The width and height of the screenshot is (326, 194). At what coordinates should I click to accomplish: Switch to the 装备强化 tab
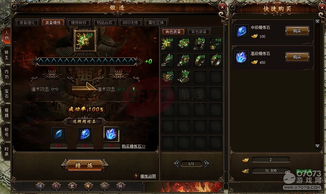coord(27,23)
